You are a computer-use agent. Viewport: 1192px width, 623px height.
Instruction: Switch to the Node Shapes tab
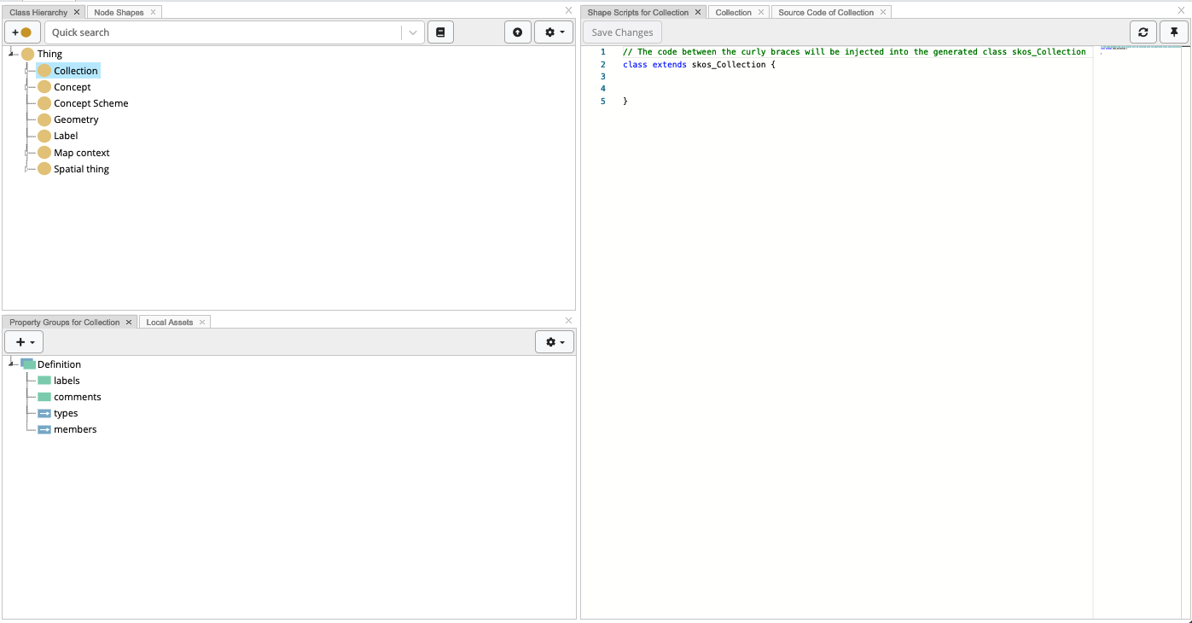pos(118,12)
